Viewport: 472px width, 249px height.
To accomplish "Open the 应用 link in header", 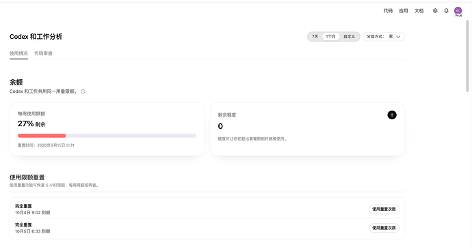I will [404, 11].
